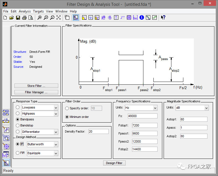Show Pole/Zero Plot icon
This screenshot has width=218, height=176.
pyautogui.click(x=129, y=18)
